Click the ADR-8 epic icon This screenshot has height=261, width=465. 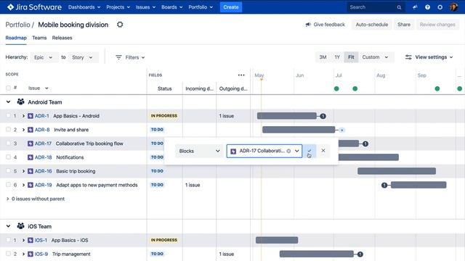coord(31,130)
